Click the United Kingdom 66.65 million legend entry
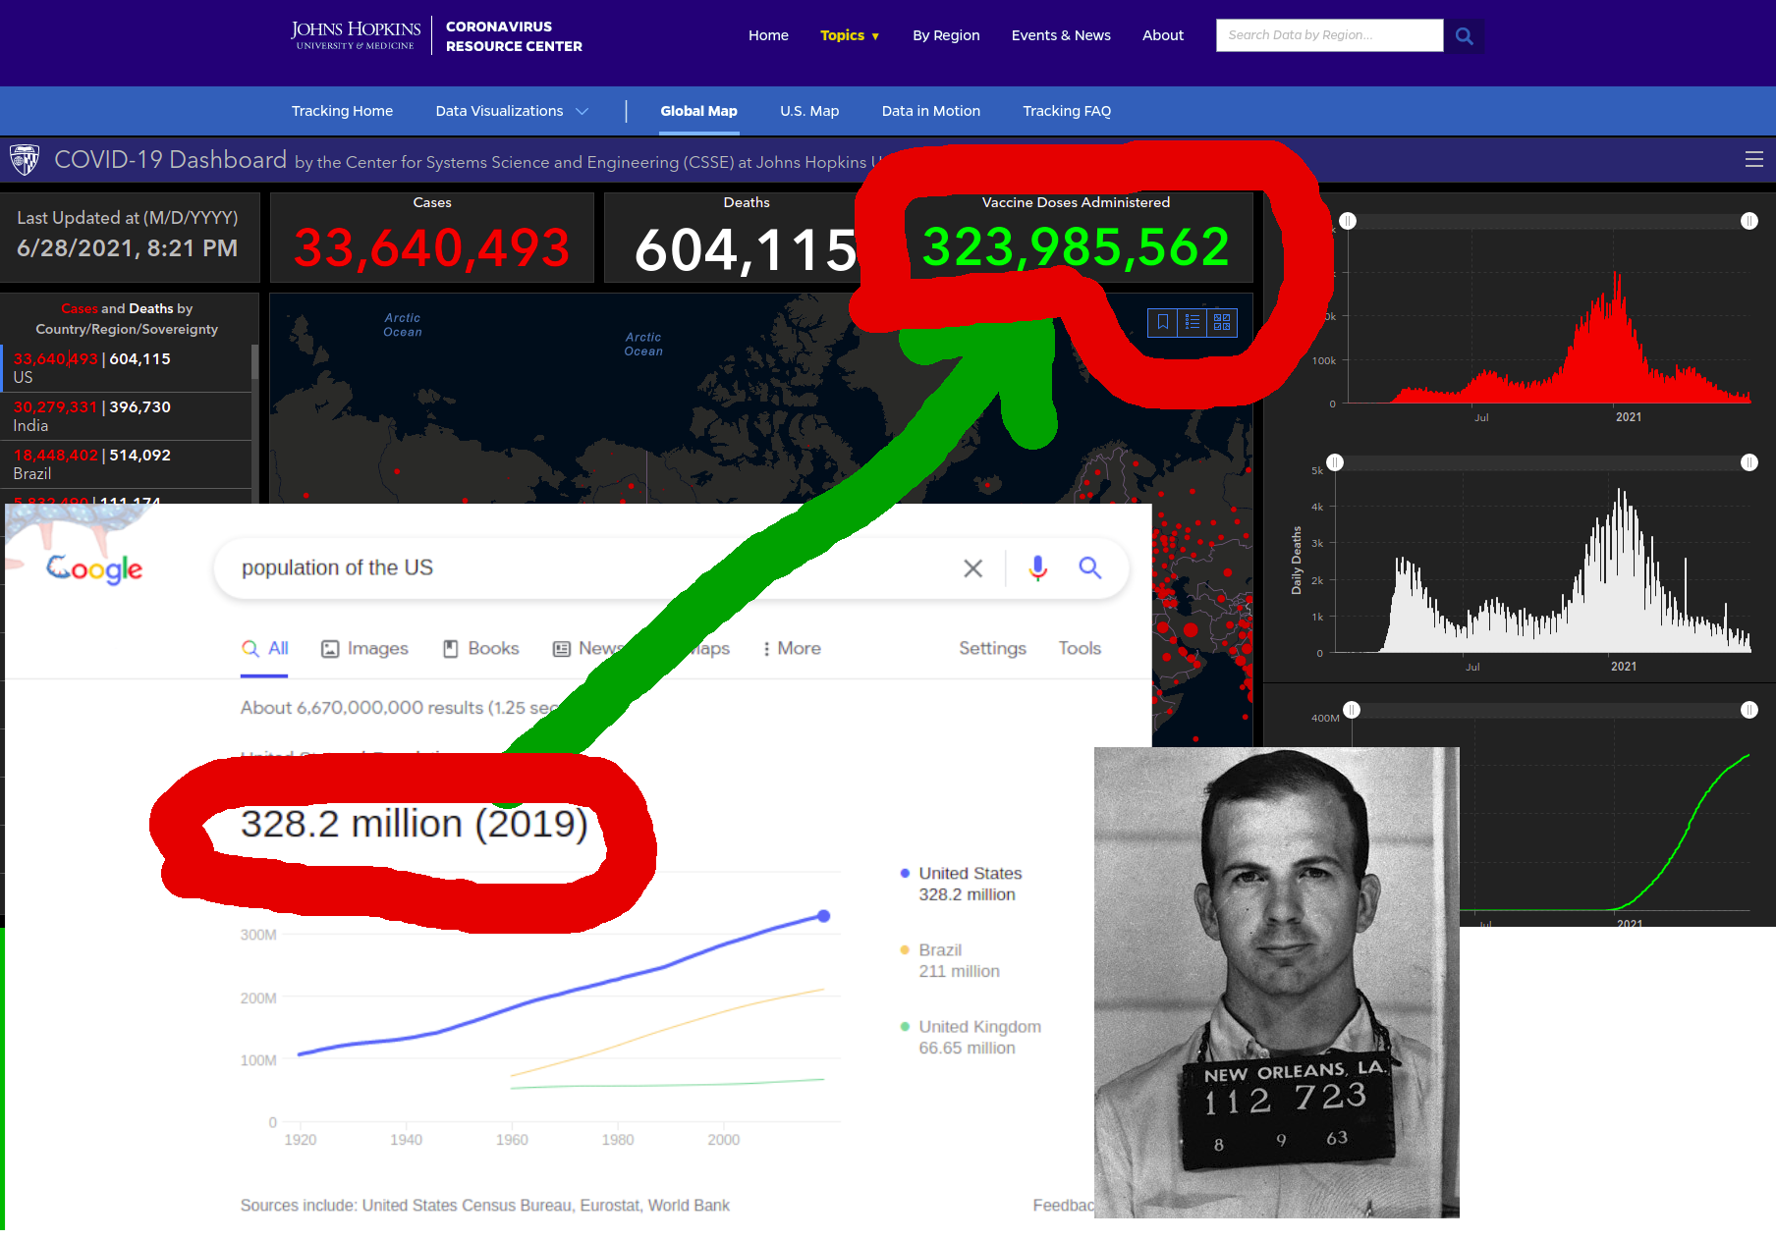Image resolution: width=1776 pixels, height=1240 pixels. 971,1037
